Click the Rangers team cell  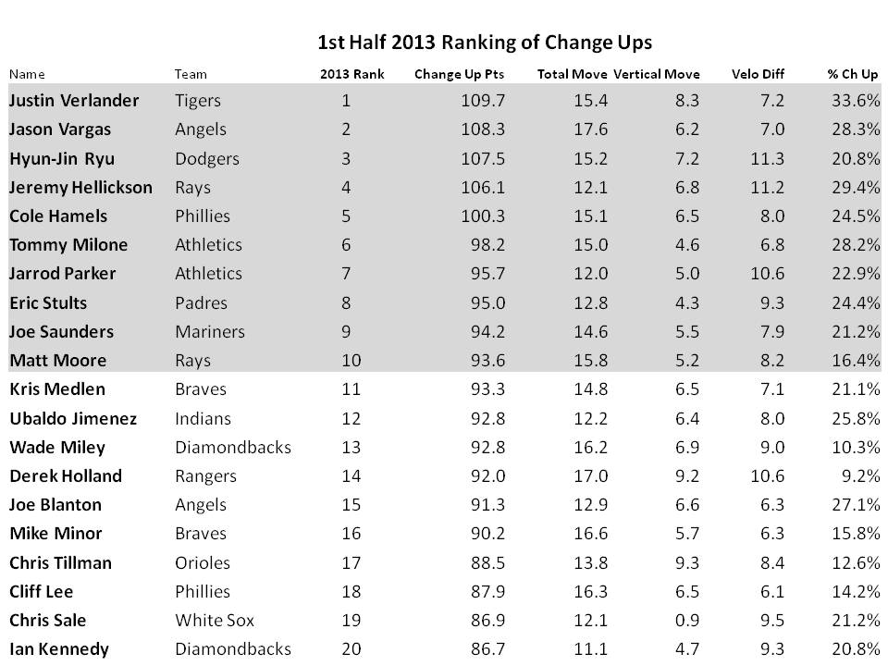(205, 476)
